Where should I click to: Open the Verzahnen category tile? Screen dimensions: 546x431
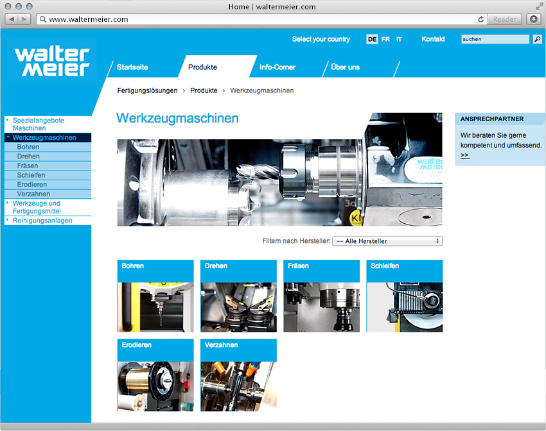[x=238, y=375]
